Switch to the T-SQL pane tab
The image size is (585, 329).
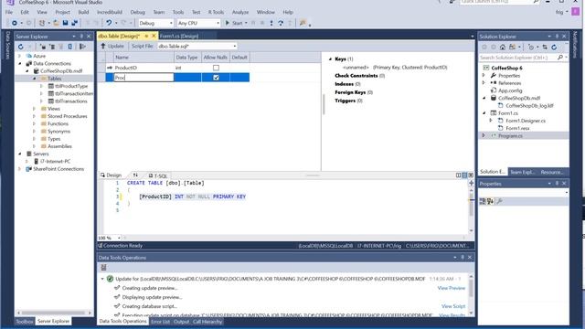[x=158, y=175]
